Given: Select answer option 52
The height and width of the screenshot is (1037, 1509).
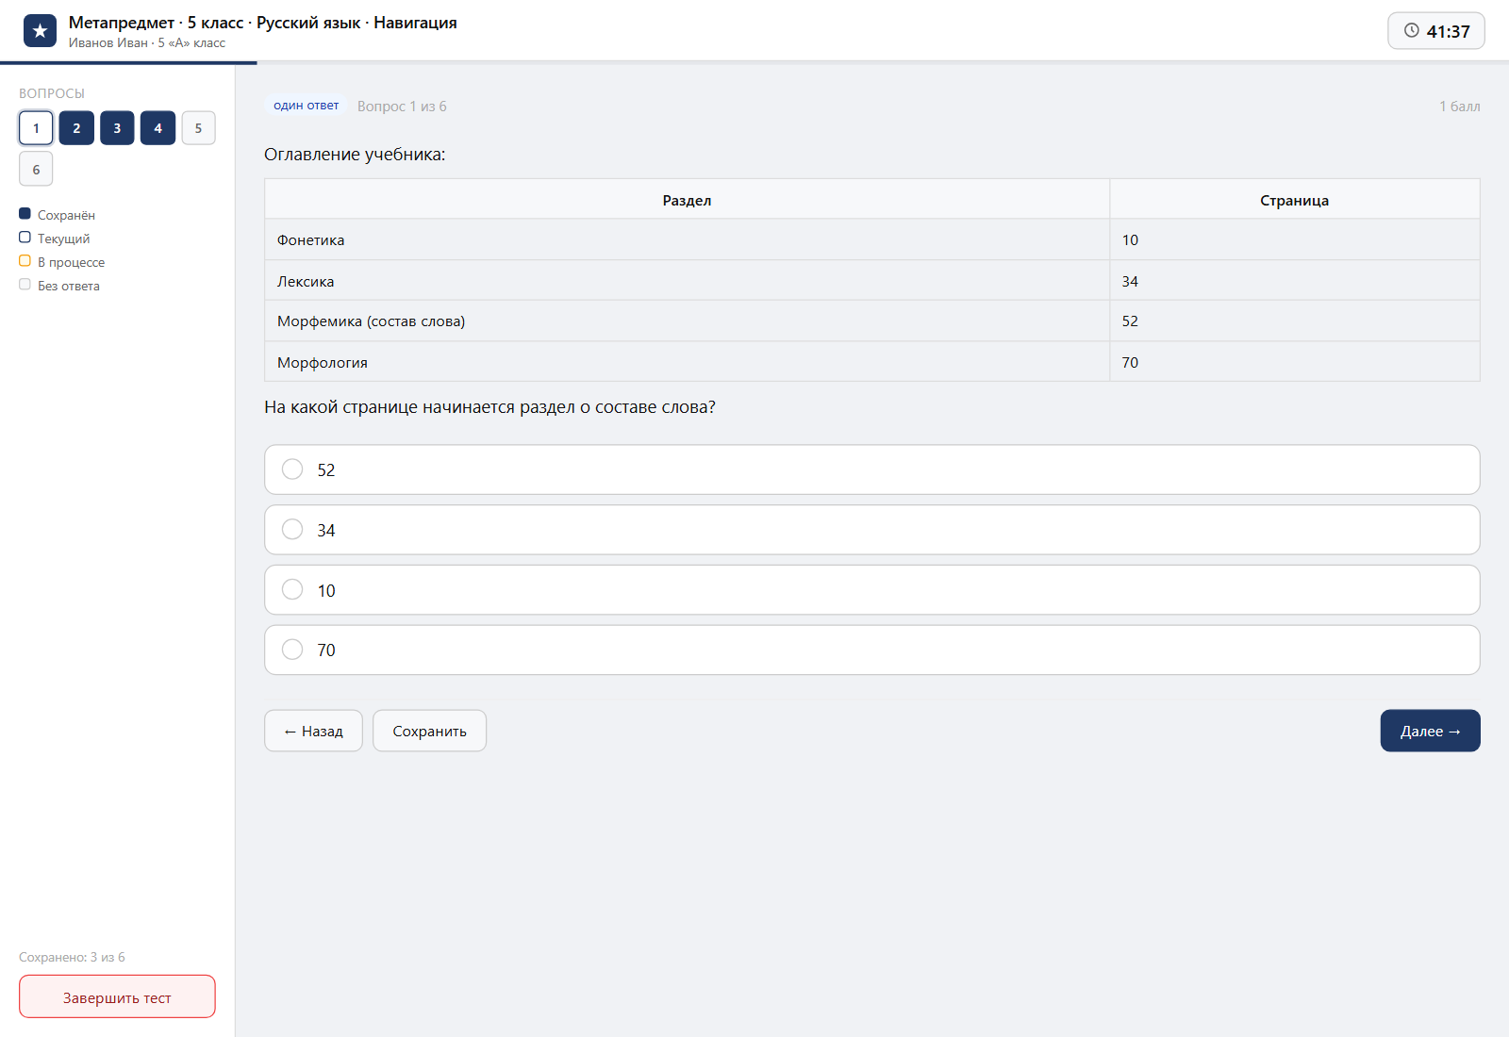Looking at the screenshot, I should [871, 469].
